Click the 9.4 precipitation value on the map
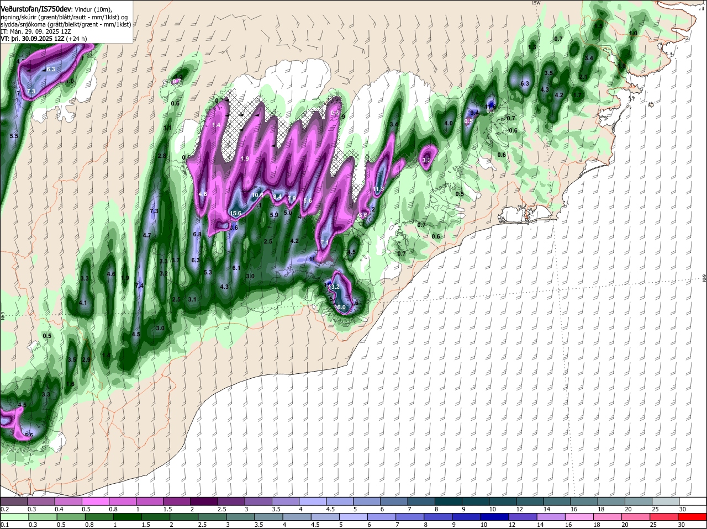Screen dimensions: 707x529 coord(474,113)
